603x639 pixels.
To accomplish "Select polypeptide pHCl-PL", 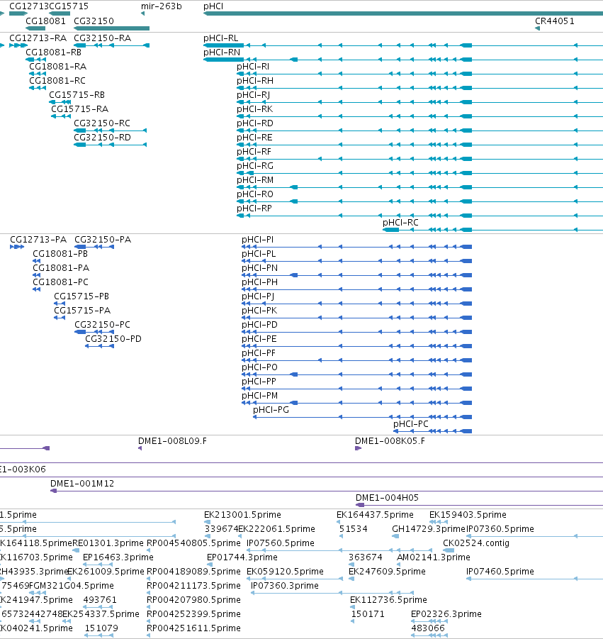I will [x=259, y=254].
